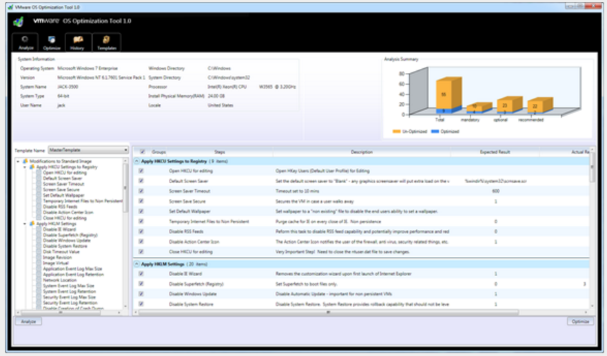Select Disk Timeout Value in tree
The height and width of the screenshot is (356, 607).
61,252
